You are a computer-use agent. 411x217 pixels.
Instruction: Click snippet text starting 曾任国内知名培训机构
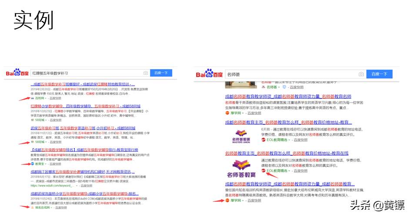(x=294, y=193)
